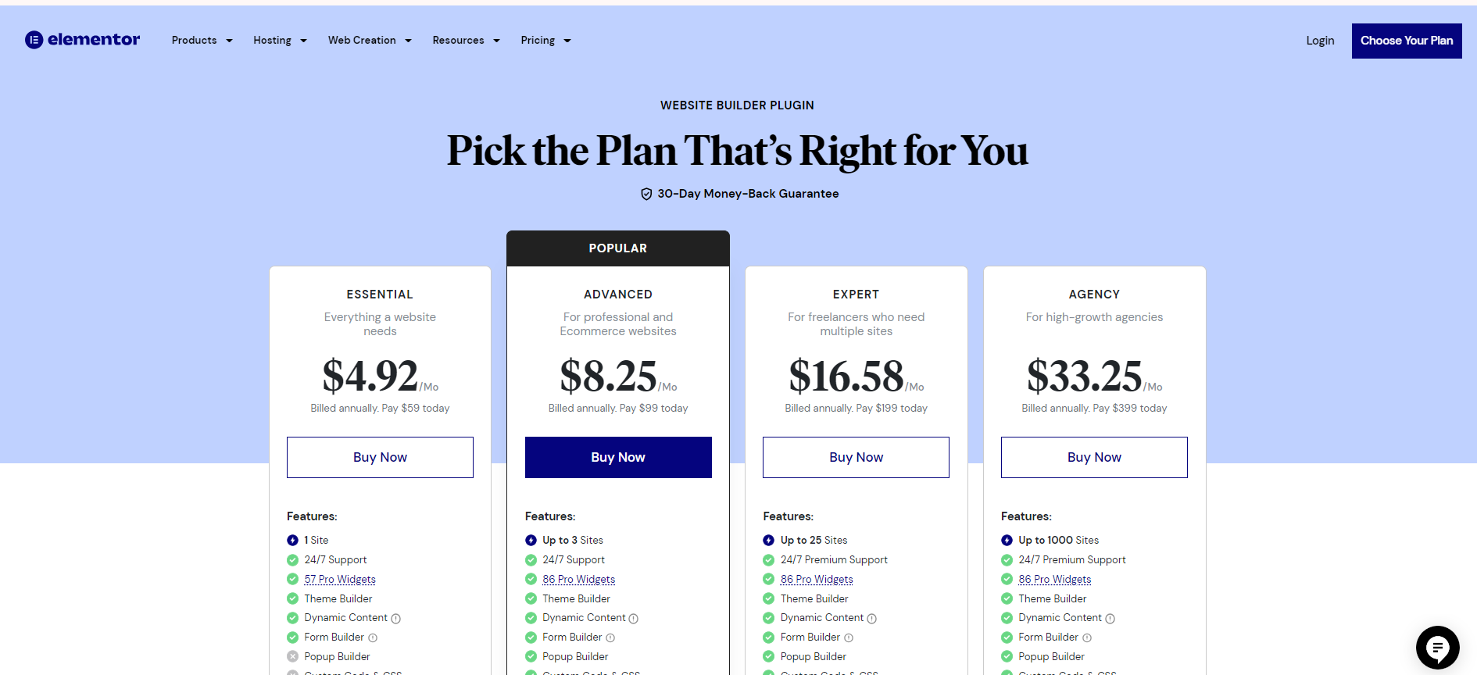The width and height of the screenshot is (1477, 675).
Task: Click Form Builder info icon in Expert plan
Action: [849, 638]
